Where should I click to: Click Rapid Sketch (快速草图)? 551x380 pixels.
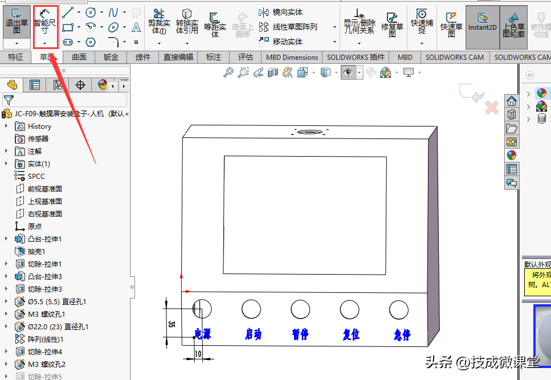click(451, 24)
